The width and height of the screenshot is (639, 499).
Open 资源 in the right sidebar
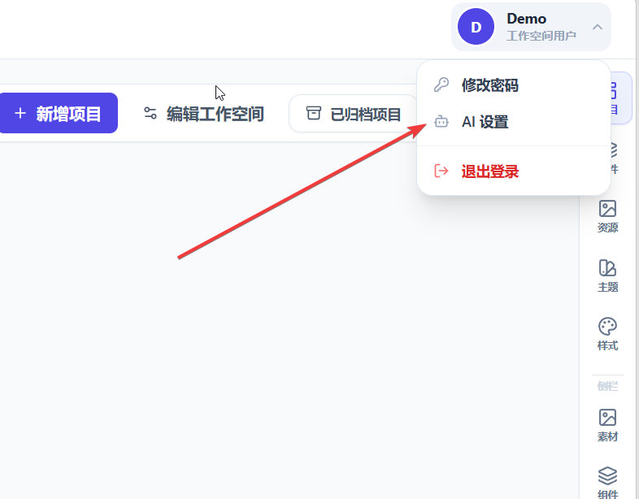click(x=607, y=217)
